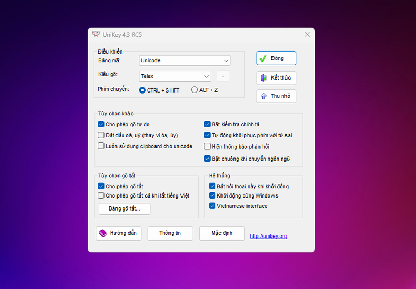Open the Hướng dẫn help button
This screenshot has height=289, width=416.
click(x=119, y=233)
